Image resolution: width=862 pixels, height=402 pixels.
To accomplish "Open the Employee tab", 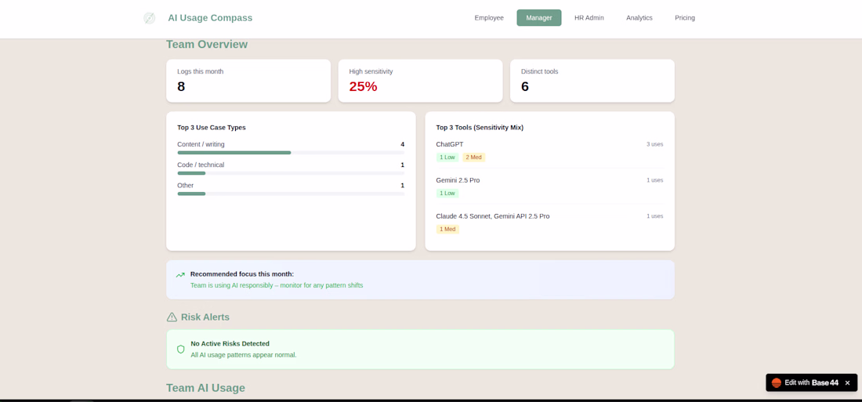I will click(489, 17).
